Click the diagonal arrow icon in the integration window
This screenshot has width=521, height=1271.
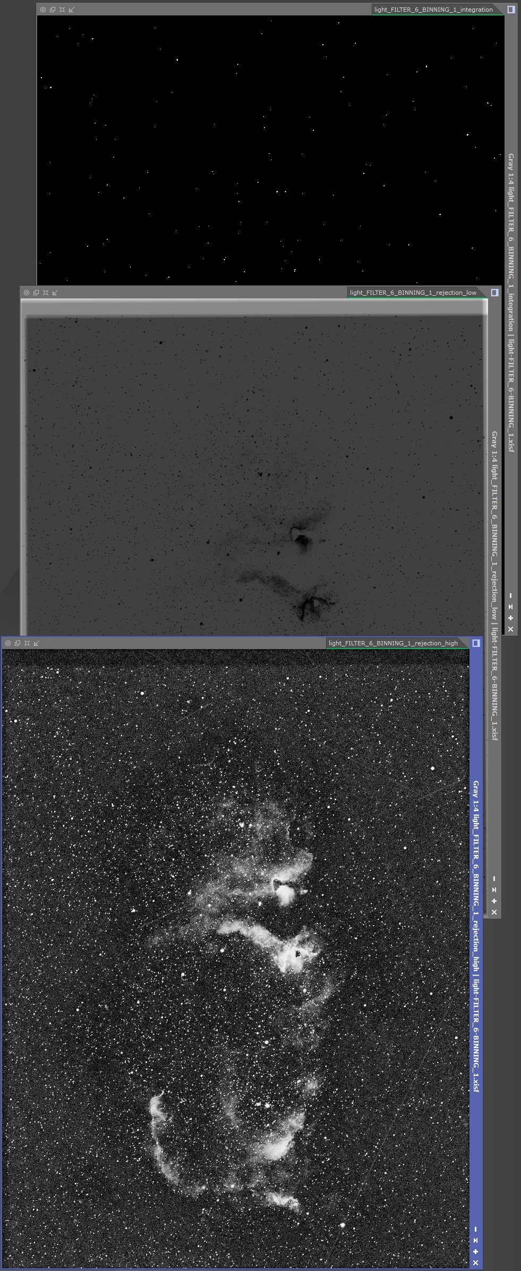coord(72,10)
